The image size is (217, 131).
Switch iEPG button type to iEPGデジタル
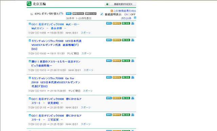pos(78,14)
